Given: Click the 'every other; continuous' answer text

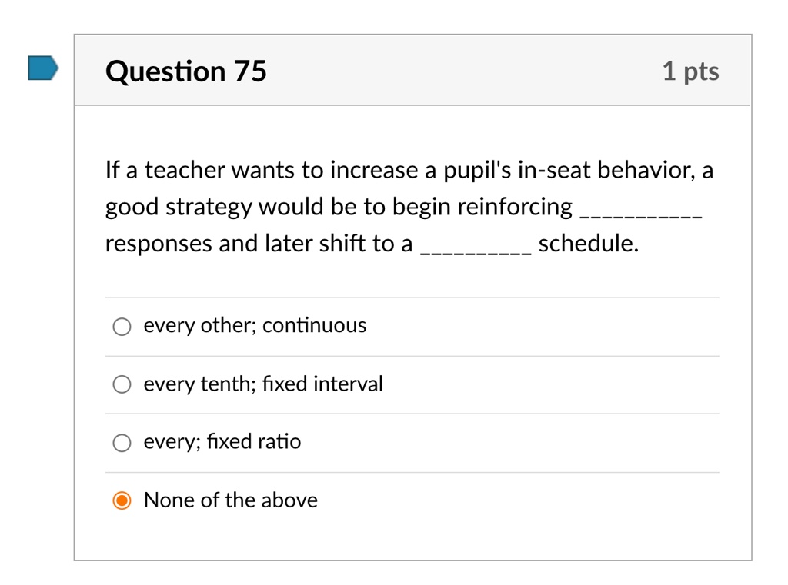Looking at the screenshot, I should pos(255,326).
